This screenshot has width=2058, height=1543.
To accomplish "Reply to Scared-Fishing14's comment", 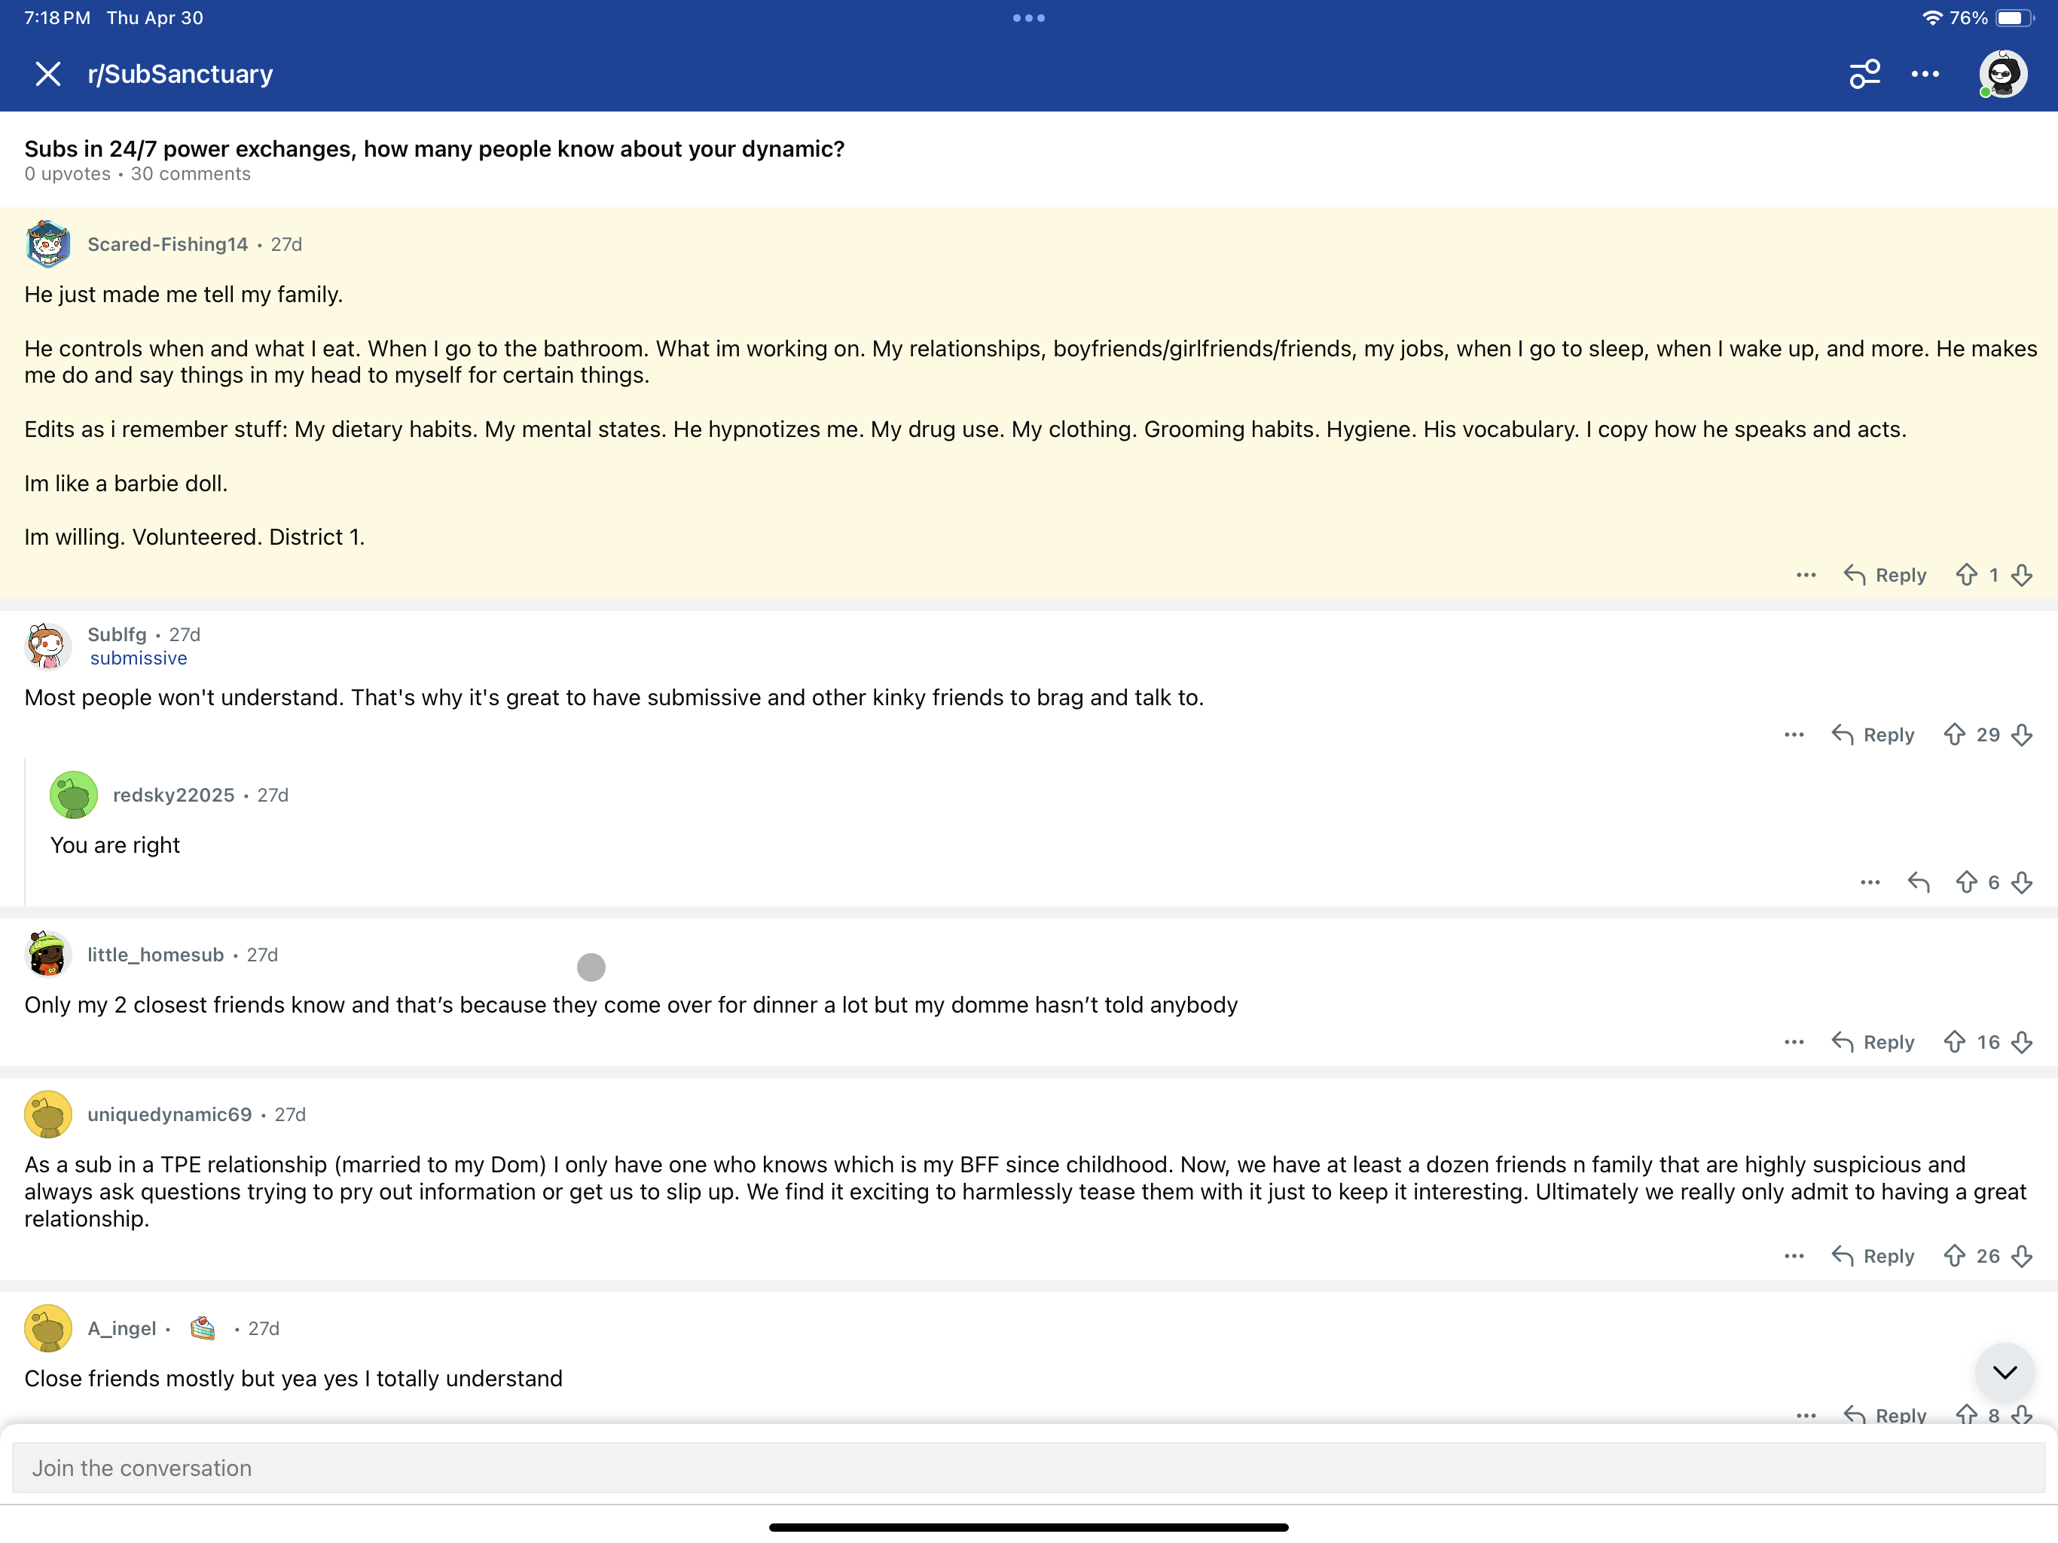I will coord(1885,575).
